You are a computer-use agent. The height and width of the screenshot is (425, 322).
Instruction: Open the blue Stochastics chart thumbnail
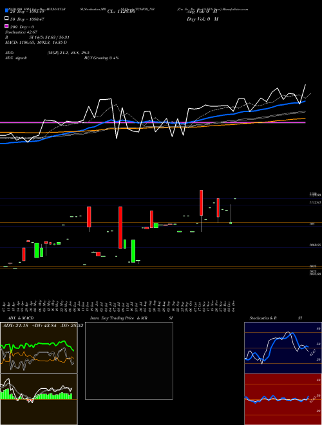click(283, 348)
